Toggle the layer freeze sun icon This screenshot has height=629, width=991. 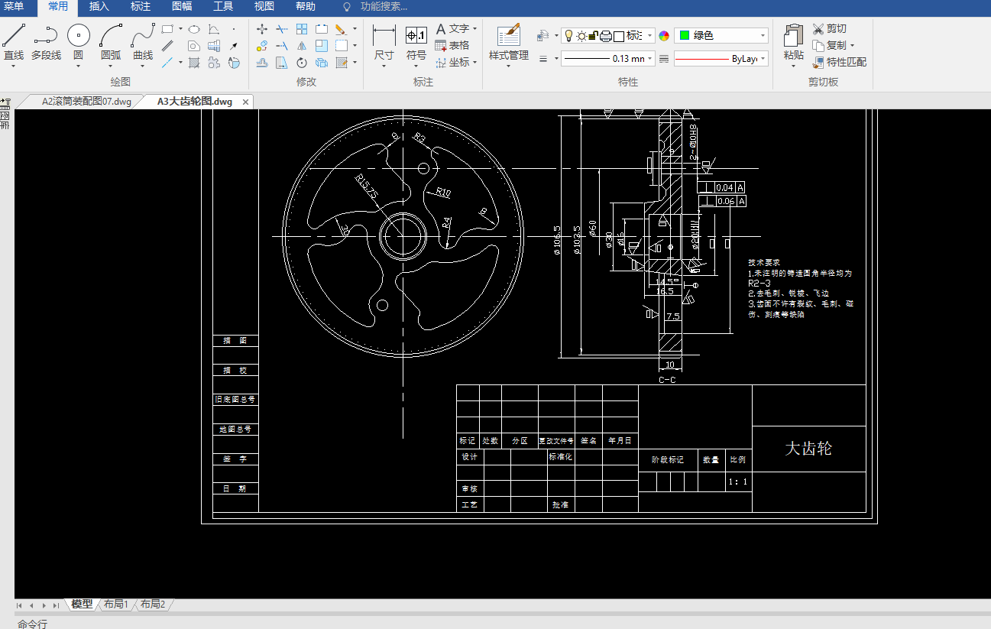(x=581, y=36)
